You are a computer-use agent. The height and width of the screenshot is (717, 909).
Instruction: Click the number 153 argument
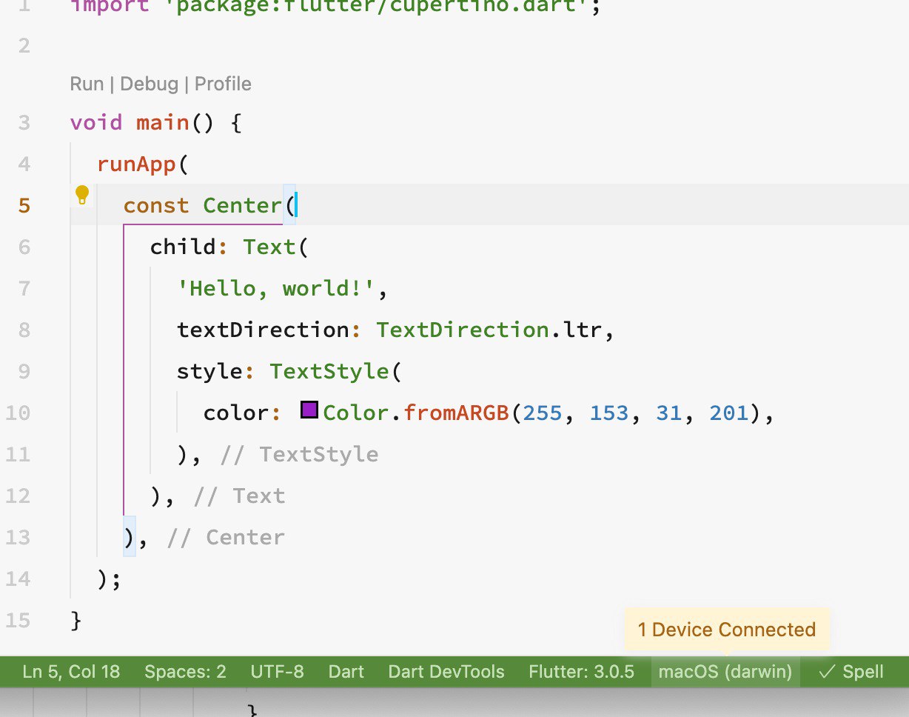point(609,413)
